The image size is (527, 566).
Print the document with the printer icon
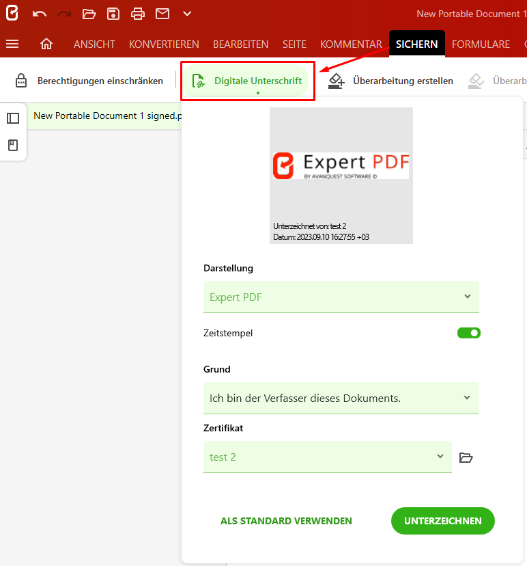(138, 14)
